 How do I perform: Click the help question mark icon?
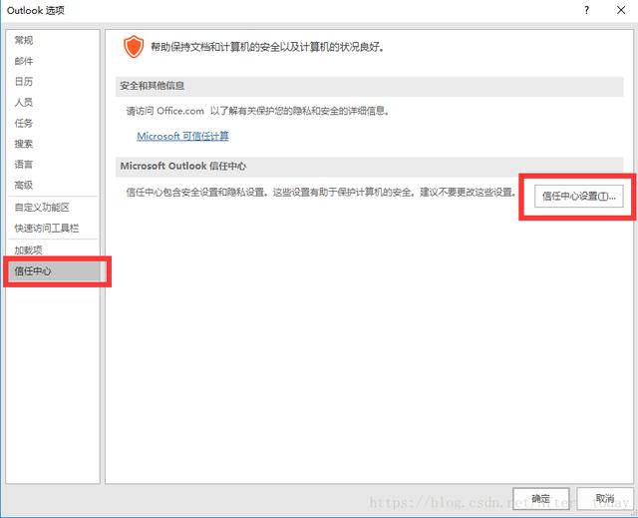point(586,10)
